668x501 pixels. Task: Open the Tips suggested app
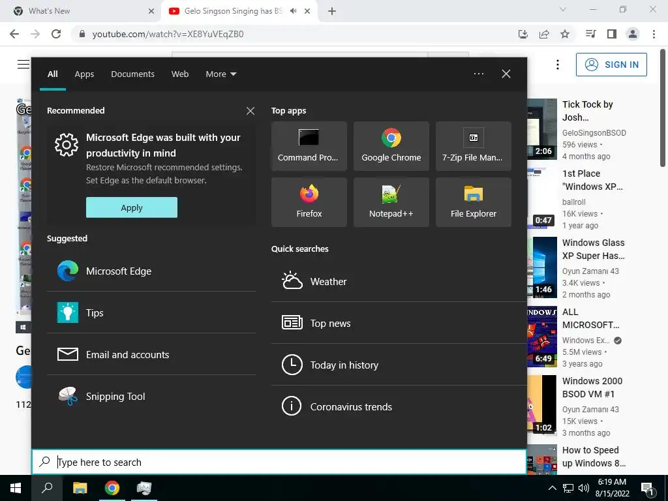point(151,312)
